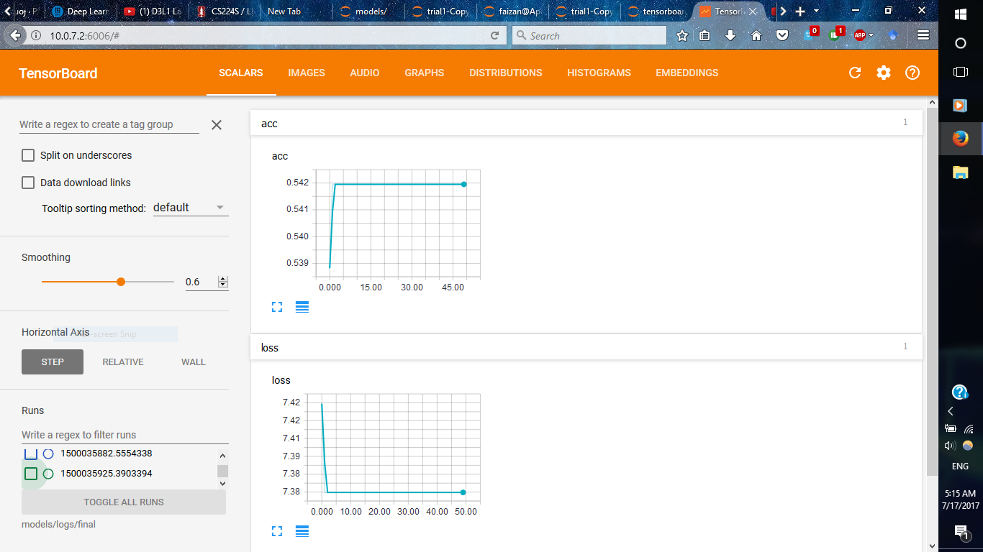This screenshot has width=983, height=552.
Task: Switch to HISTOGRAMS tab
Action: pyautogui.click(x=599, y=73)
